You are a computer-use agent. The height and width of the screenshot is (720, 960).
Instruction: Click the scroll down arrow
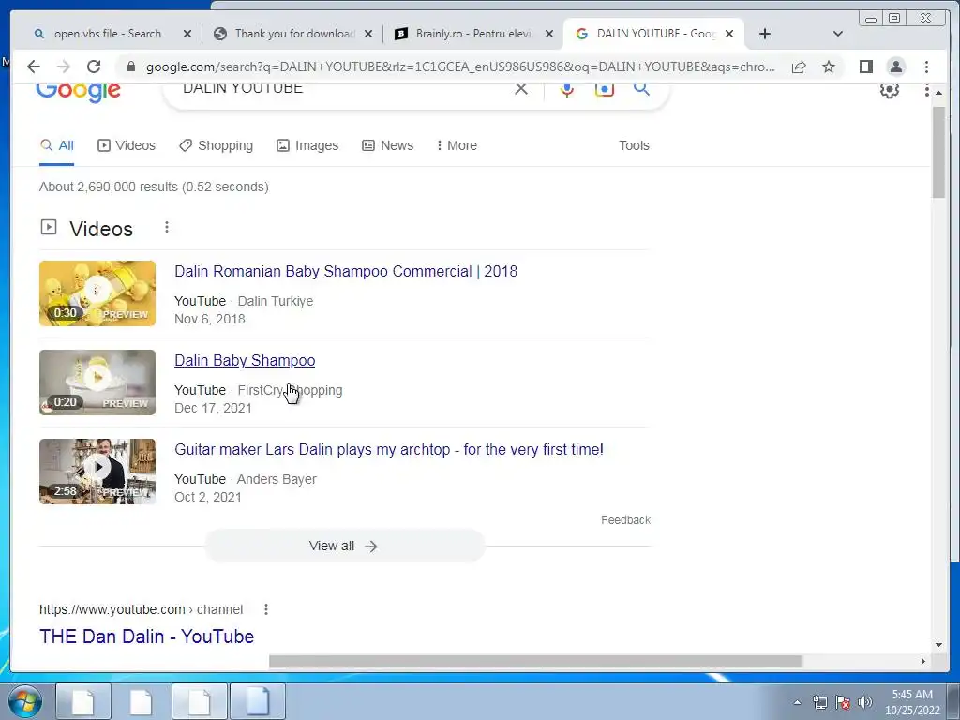(938, 645)
